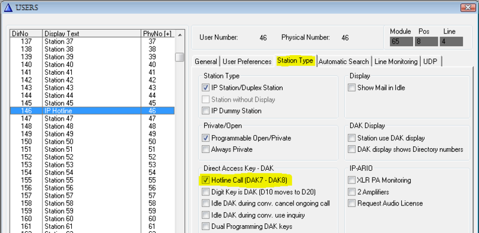Click directory number 154

coord(26,172)
